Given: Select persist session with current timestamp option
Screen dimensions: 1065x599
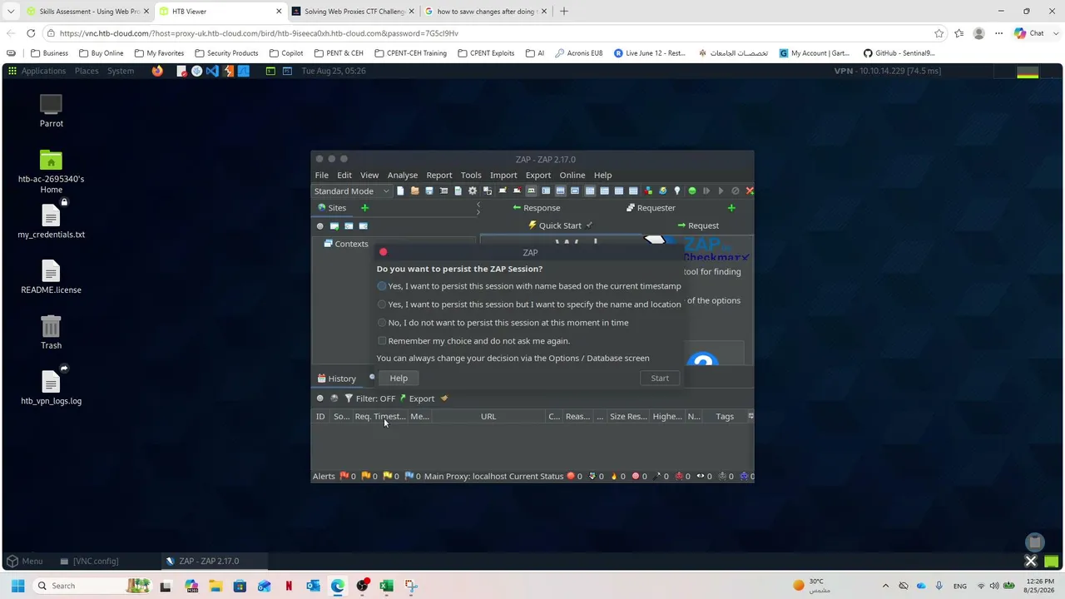Looking at the screenshot, I should pyautogui.click(x=529, y=286).
